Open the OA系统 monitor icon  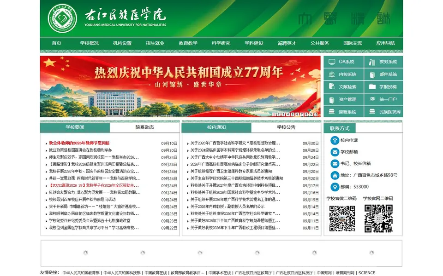[x=332, y=62]
